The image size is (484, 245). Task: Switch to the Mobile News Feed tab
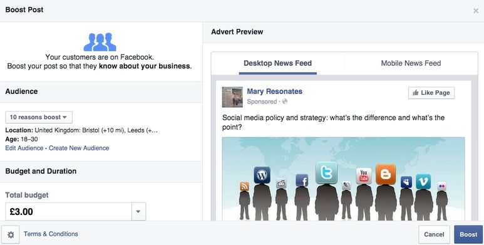click(x=411, y=63)
